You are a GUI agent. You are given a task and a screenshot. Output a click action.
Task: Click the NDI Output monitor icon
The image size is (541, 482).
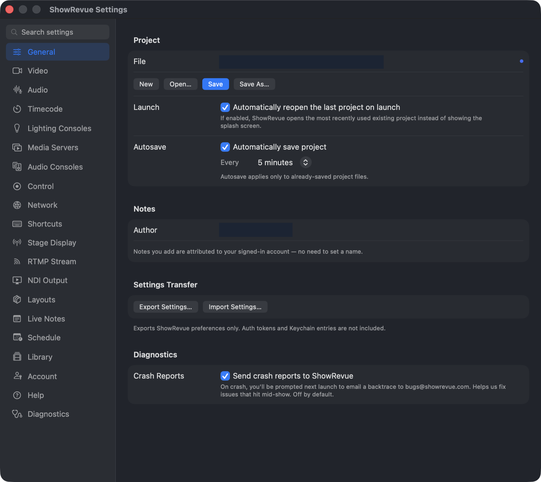point(17,280)
